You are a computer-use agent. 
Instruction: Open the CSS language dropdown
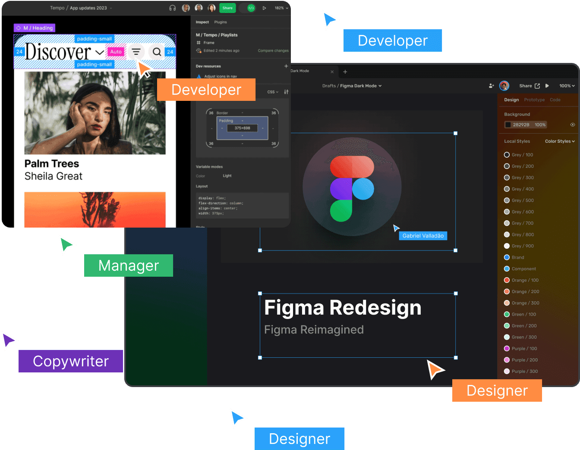(273, 92)
